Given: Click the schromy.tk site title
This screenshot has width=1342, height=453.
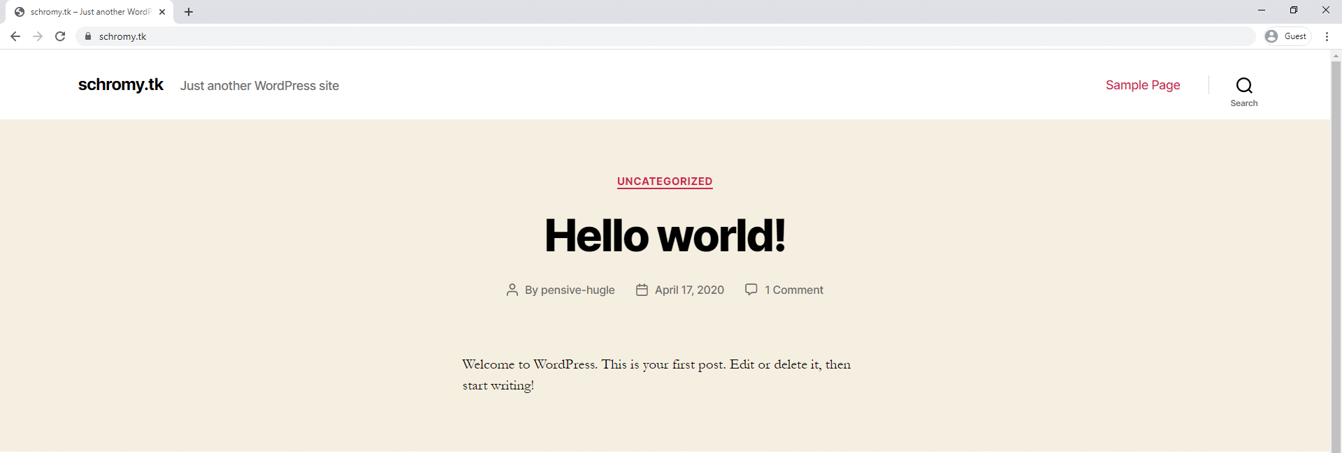Looking at the screenshot, I should (120, 85).
